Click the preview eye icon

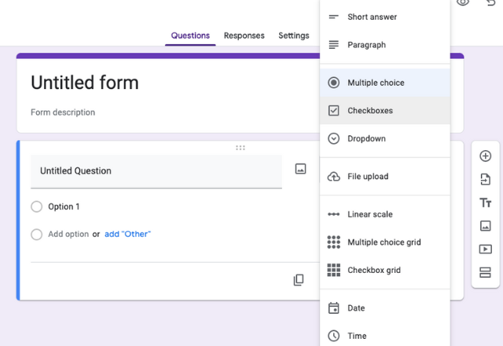click(463, 2)
